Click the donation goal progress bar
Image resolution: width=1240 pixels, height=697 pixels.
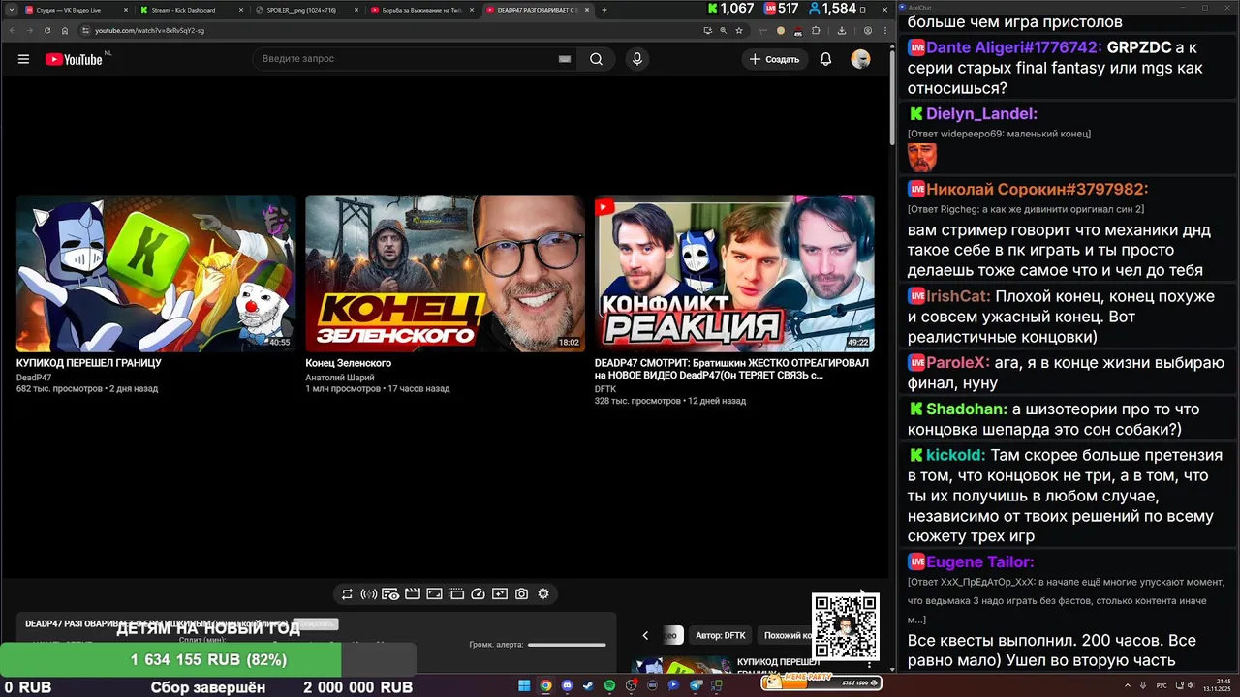tap(208, 660)
